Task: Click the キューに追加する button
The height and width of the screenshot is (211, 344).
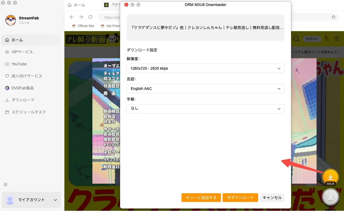Action: [x=201, y=198]
